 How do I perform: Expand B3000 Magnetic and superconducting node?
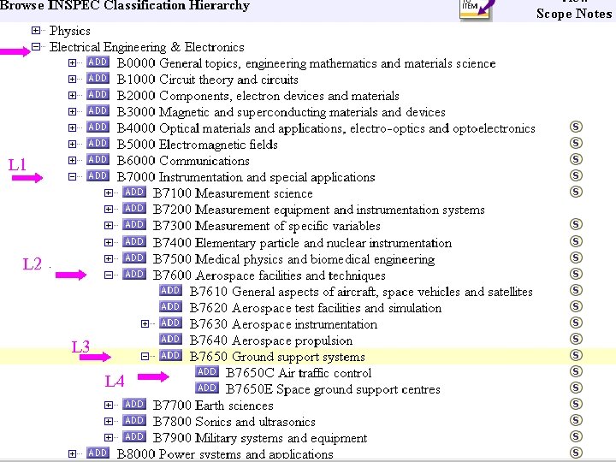[x=72, y=111]
